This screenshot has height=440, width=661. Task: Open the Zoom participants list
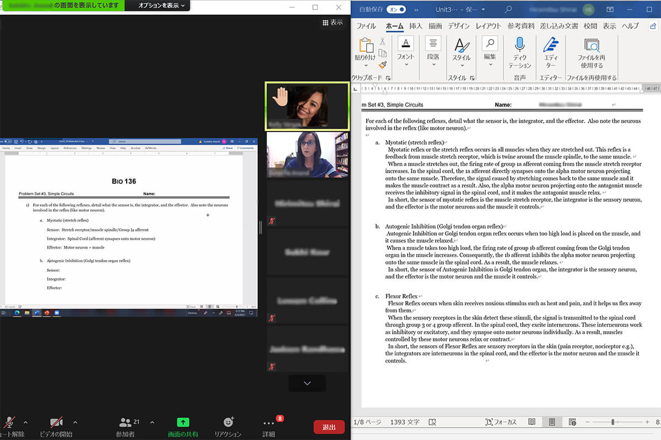click(126, 422)
